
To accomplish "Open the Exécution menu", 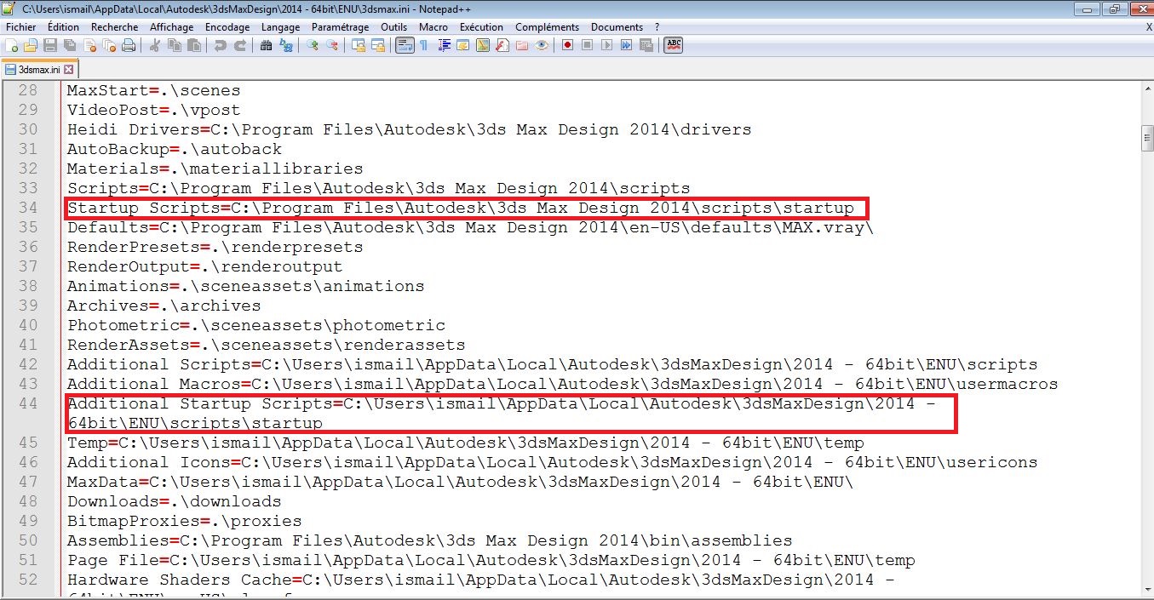I will [x=482, y=27].
